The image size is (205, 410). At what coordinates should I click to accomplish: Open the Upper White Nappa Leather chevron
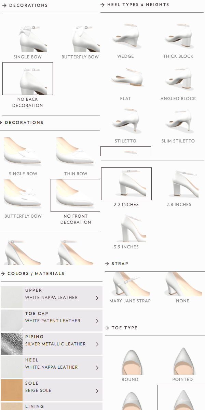(97, 298)
